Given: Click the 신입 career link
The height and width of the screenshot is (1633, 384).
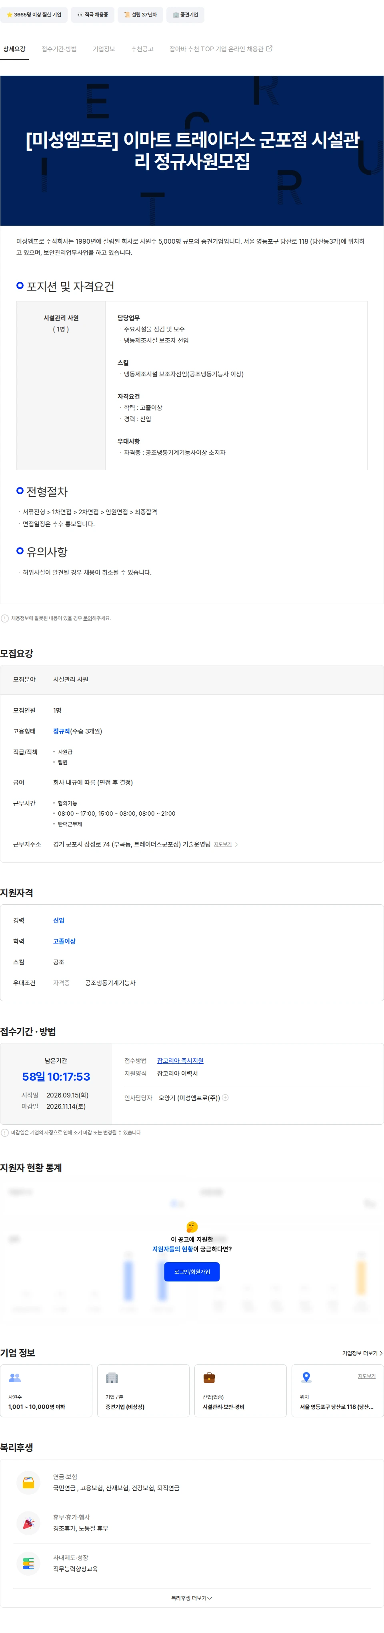Looking at the screenshot, I should click(x=59, y=920).
